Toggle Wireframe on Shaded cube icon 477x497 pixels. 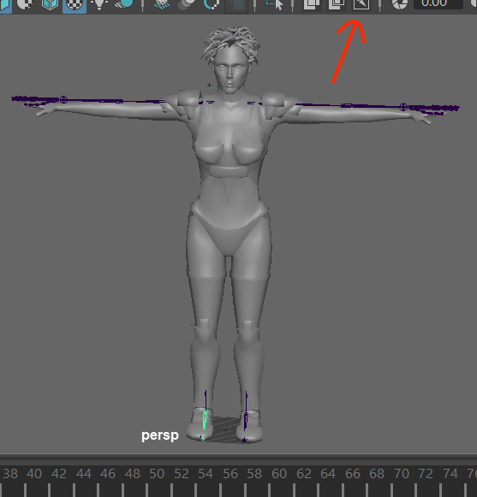point(50,4)
